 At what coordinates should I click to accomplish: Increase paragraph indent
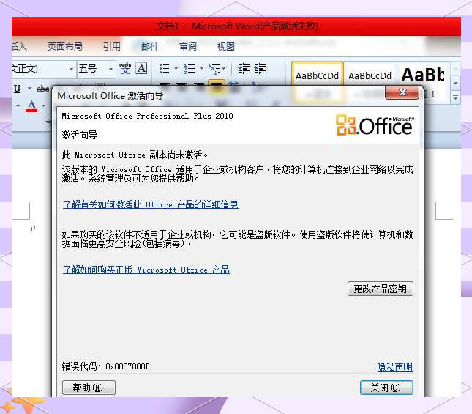pyautogui.click(x=260, y=69)
